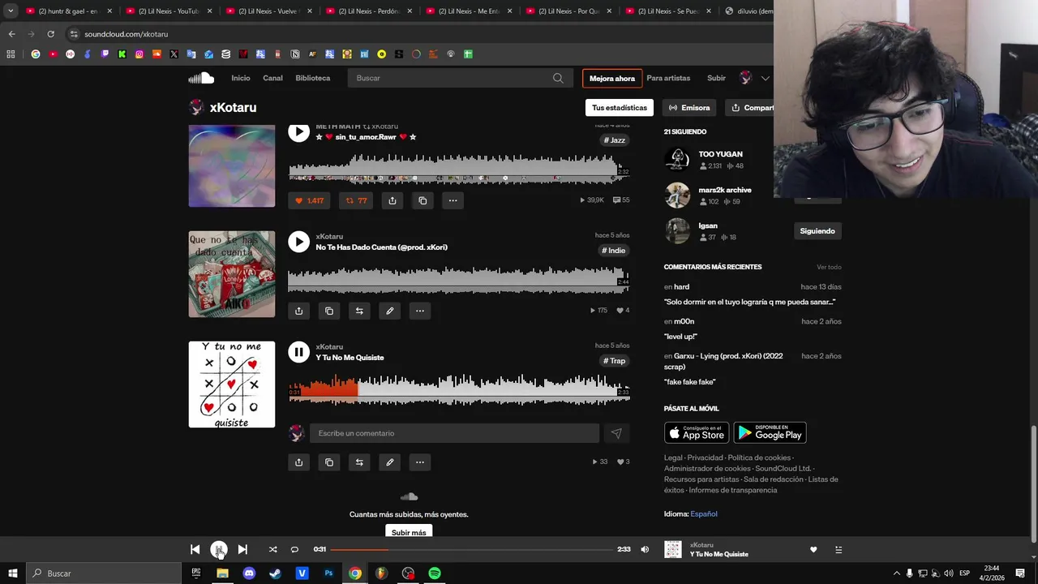Open the App Store download badge
The image size is (1038, 584).
697,433
